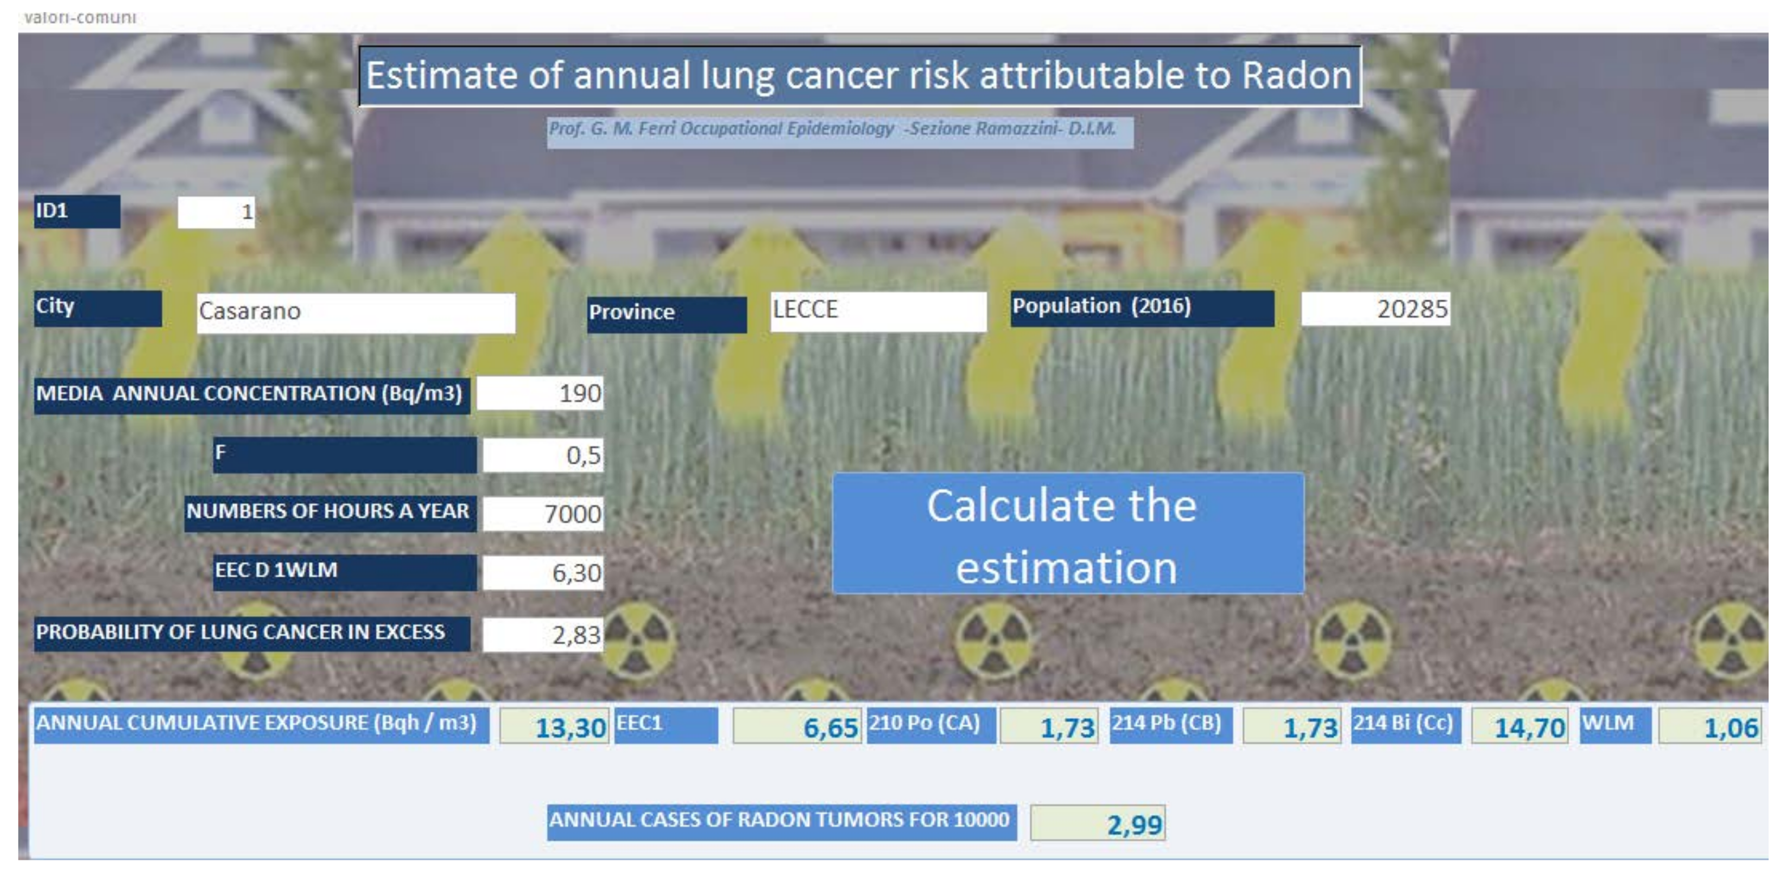This screenshot has height=875, width=1780.
Task: Click the 214 Bi (Cc) result 14,70
Action: pyautogui.click(x=1519, y=726)
